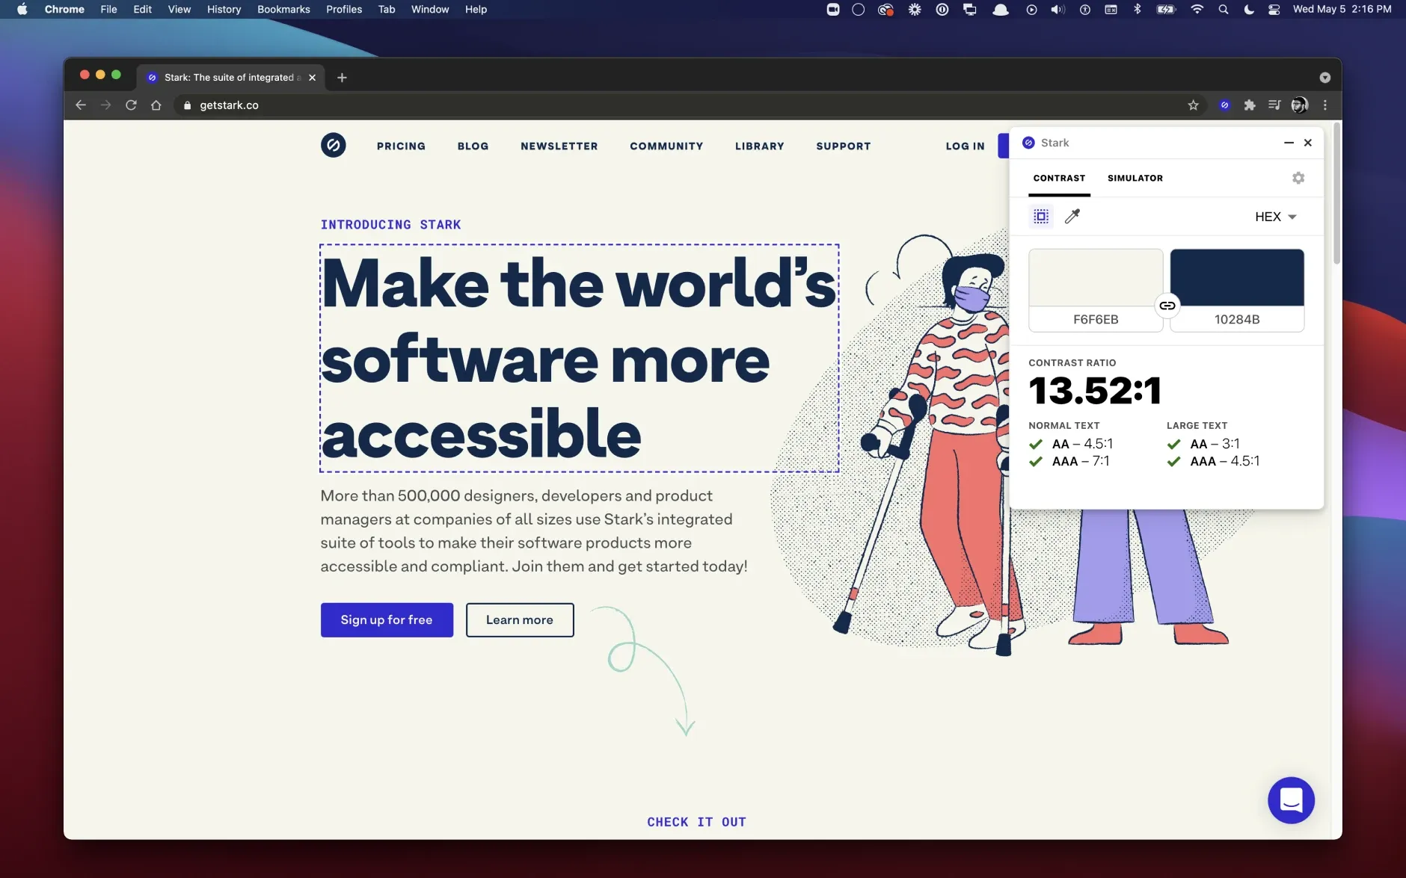Expand the HEX color format dropdown
Image resolution: width=1406 pixels, height=878 pixels.
tap(1275, 217)
